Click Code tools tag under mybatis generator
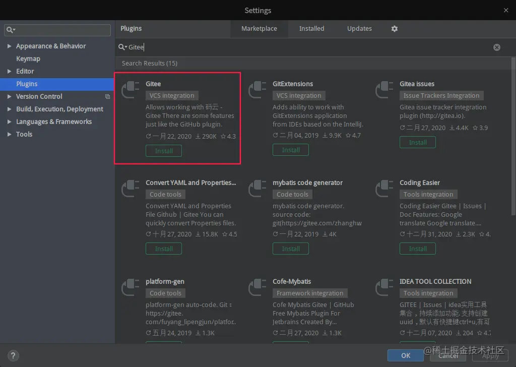Viewport: 516px width, 367px height. coord(293,194)
